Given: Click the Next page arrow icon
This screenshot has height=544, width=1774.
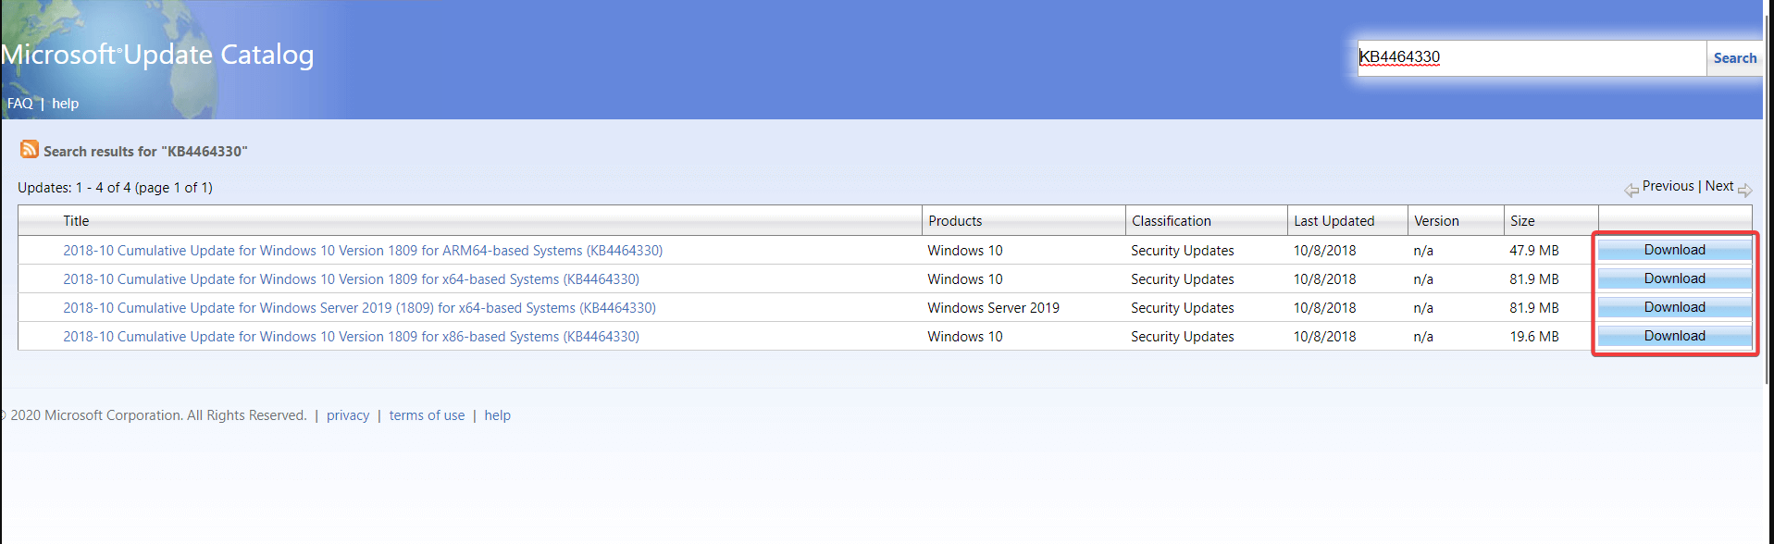Looking at the screenshot, I should click(1744, 190).
